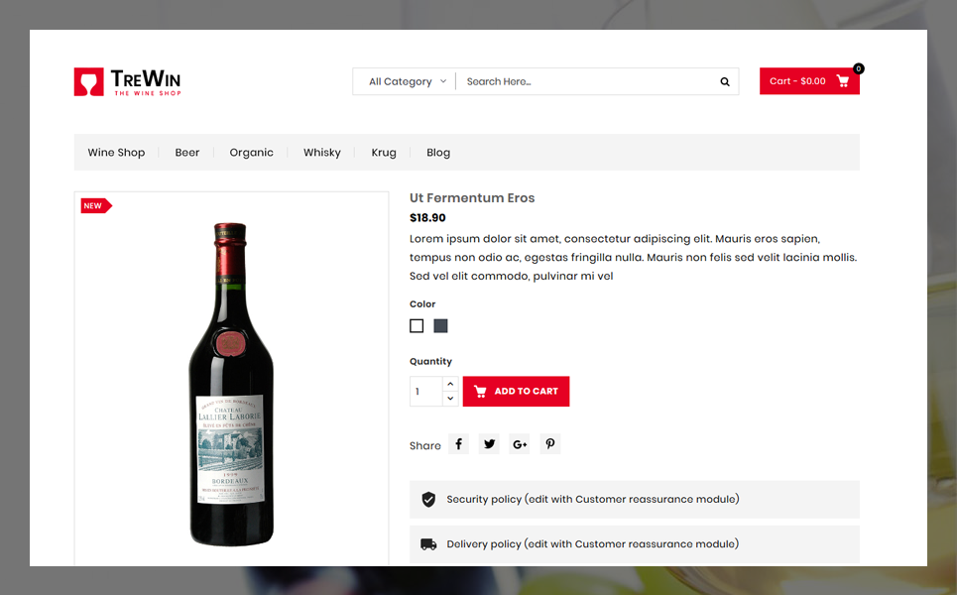The height and width of the screenshot is (595, 957).
Task: Click the TreWin wine glass logo
Action: click(88, 81)
